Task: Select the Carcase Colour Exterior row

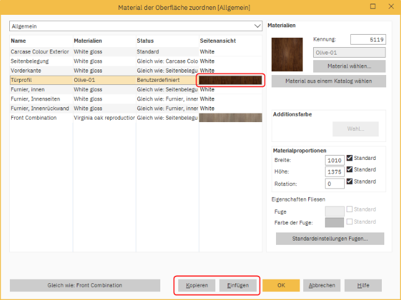Action: (x=40, y=52)
